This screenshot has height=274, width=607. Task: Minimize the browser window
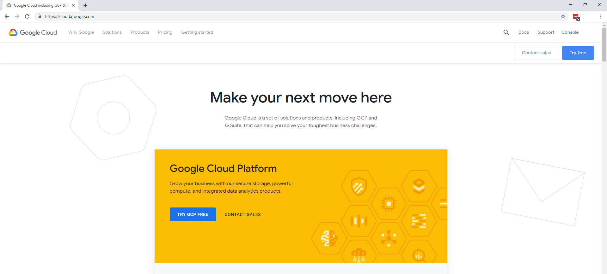(x=571, y=5)
